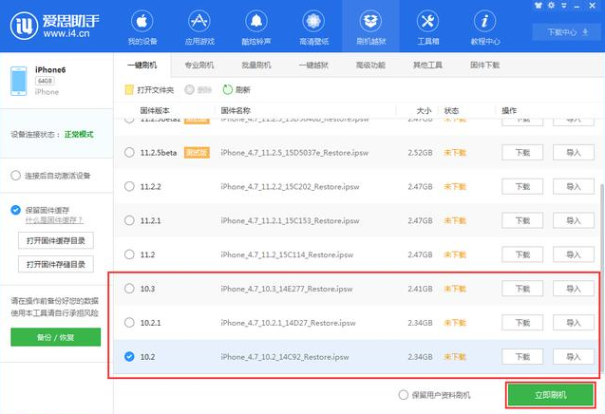Import firmware for the 11.2.2 row

point(574,186)
